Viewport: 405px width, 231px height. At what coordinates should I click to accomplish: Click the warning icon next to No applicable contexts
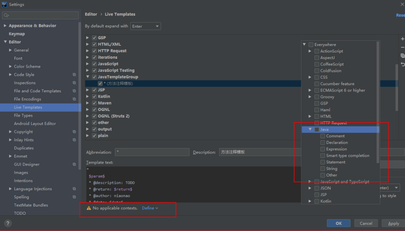pos(89,208)
